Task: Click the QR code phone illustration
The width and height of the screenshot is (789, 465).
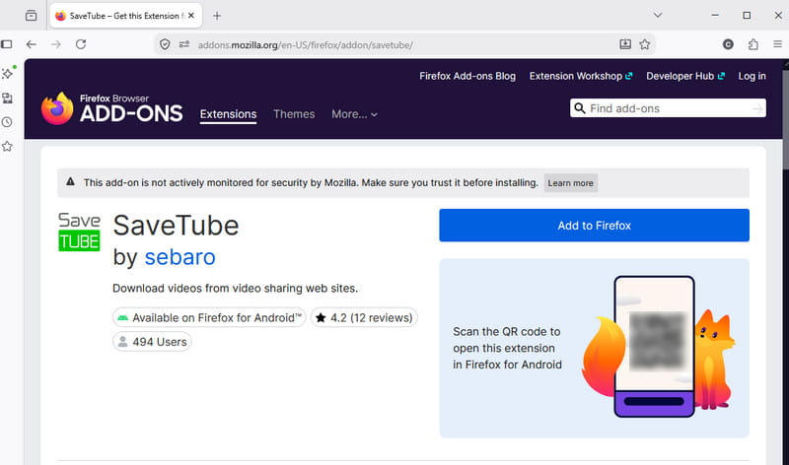Action: [x=657, y=347]
